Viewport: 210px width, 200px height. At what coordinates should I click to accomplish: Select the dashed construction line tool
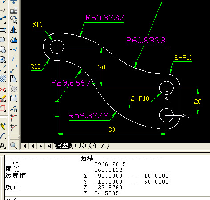click(x=3, y=69)
